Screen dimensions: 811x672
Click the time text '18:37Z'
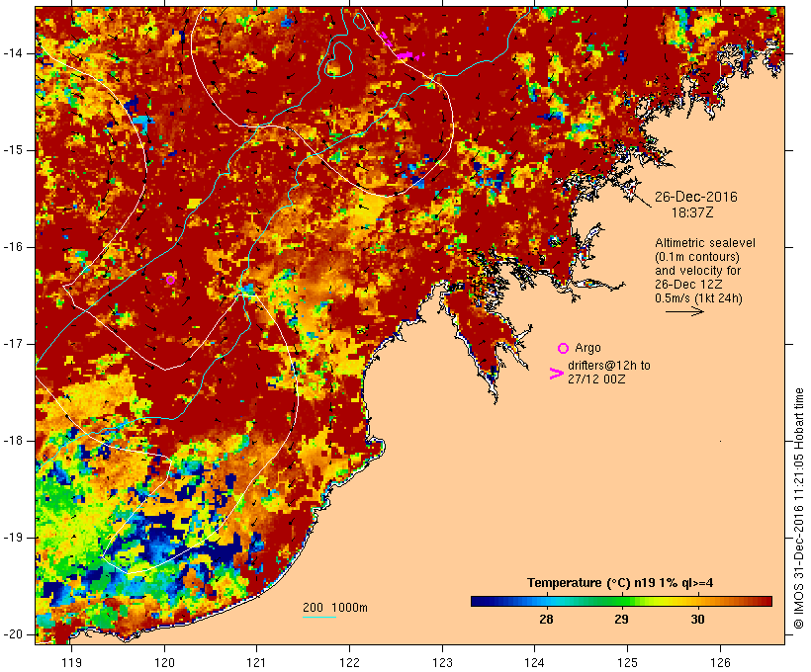[692, 212]
